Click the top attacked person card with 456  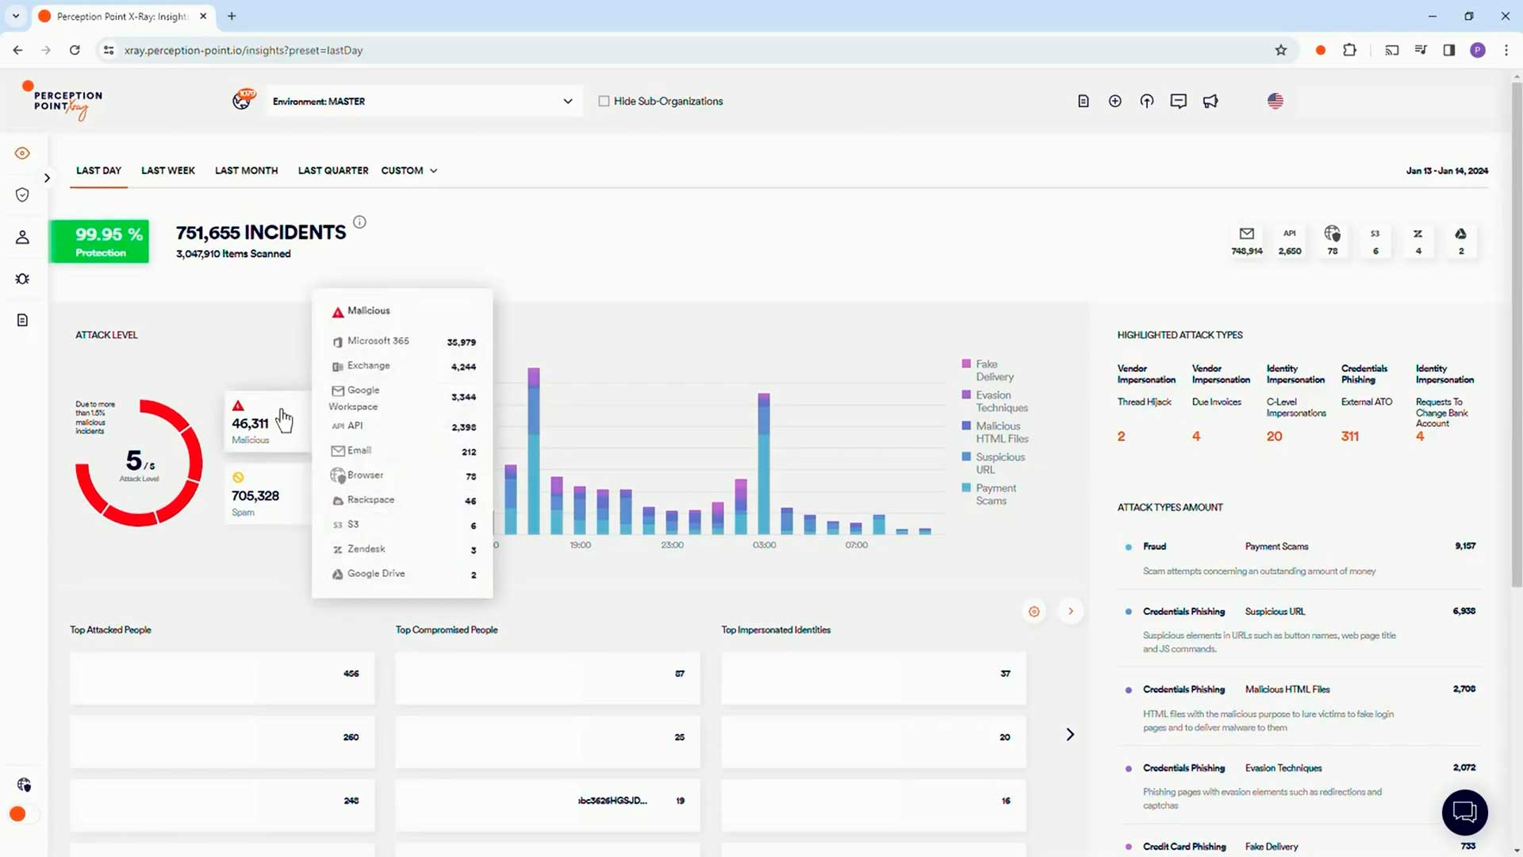coord(222,678)
